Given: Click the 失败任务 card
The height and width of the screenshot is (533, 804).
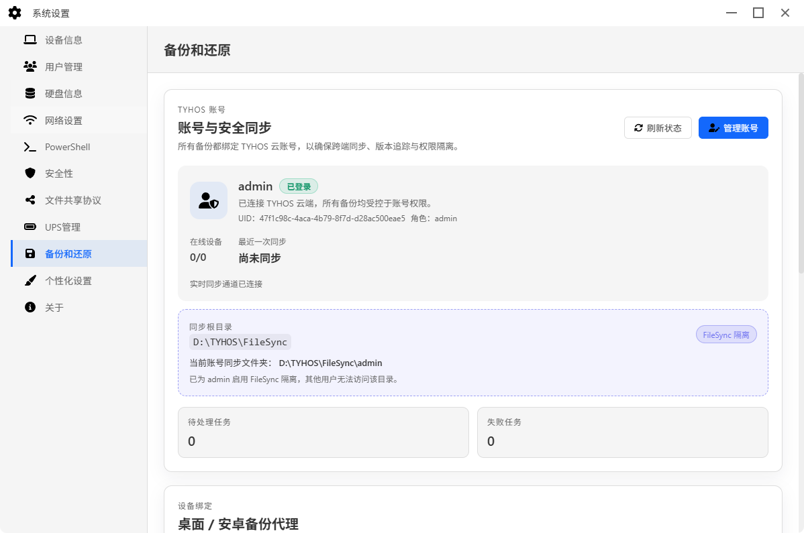Looking at the screenshot, I should pyautogui.click(x=623, y=432).
